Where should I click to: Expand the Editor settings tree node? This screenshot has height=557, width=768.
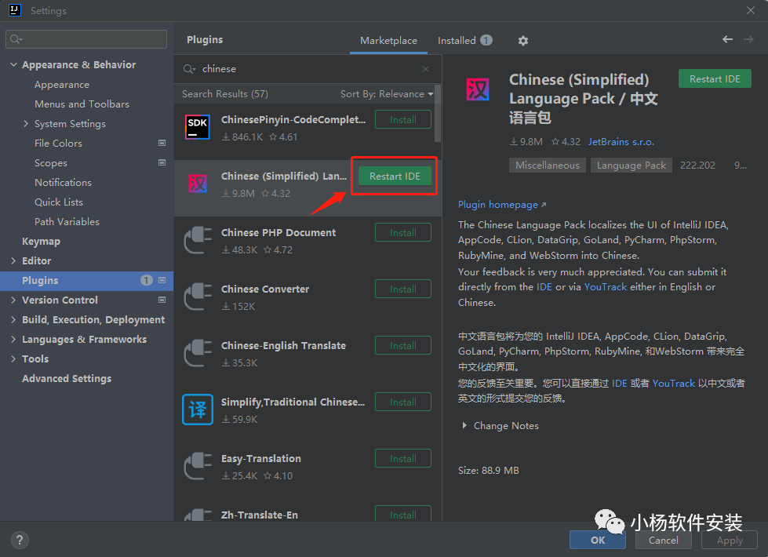[14, 261]
